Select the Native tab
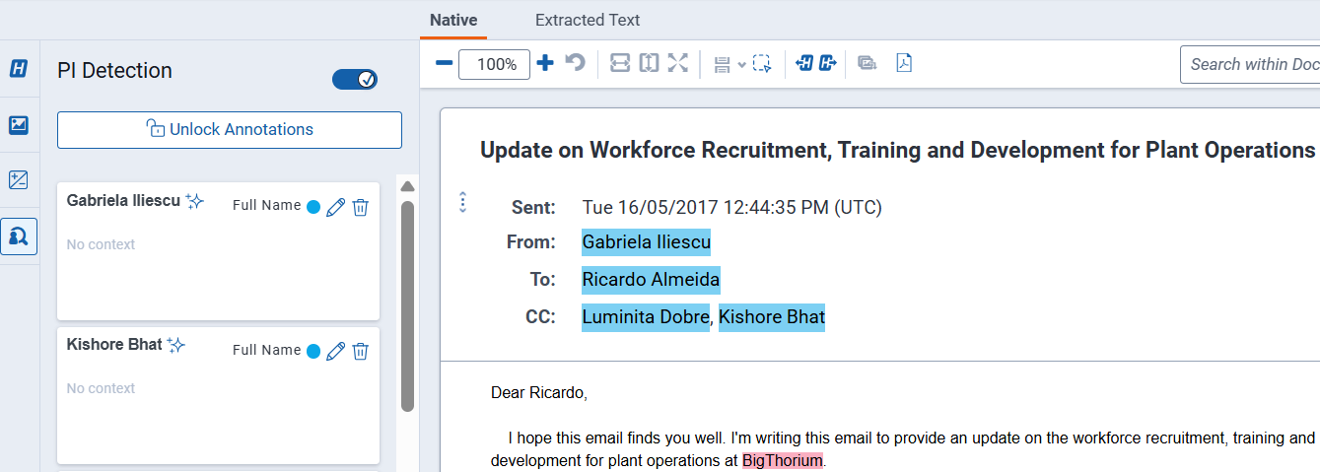 click(453, 20)
